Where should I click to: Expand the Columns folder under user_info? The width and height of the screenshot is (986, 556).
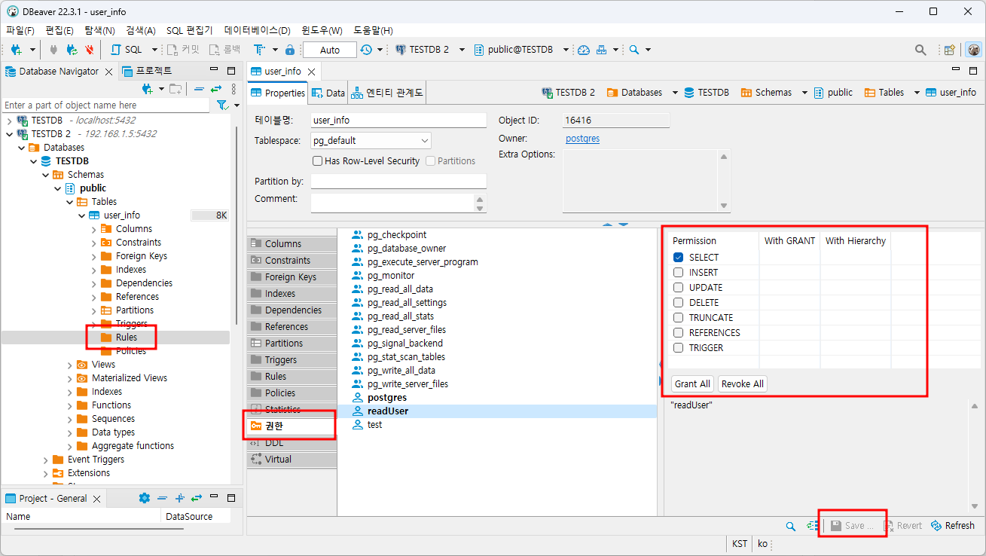click(x=93, y=229)
